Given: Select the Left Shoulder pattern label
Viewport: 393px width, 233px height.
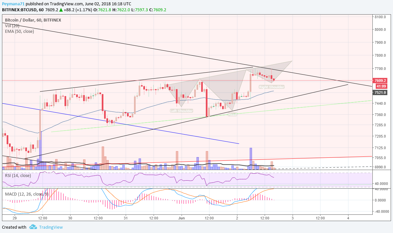Looking at the screenshot, I should point(182,111).
